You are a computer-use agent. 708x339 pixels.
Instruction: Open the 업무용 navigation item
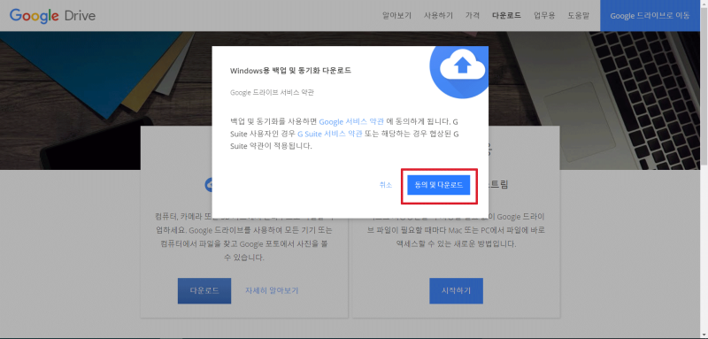pyautogui.click(x=544, y=15)
